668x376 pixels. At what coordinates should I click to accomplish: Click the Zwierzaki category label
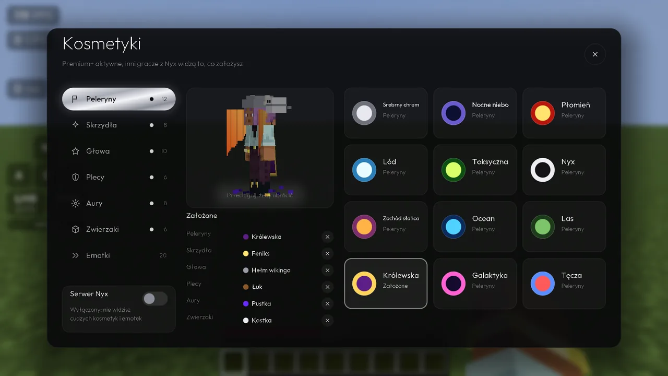pyautogui.click(x=102, y=229)
